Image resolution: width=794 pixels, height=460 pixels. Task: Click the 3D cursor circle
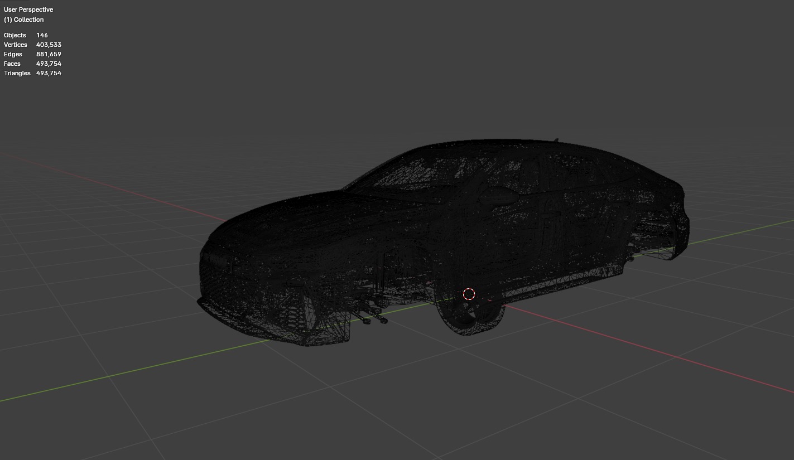tap(469, 294)
